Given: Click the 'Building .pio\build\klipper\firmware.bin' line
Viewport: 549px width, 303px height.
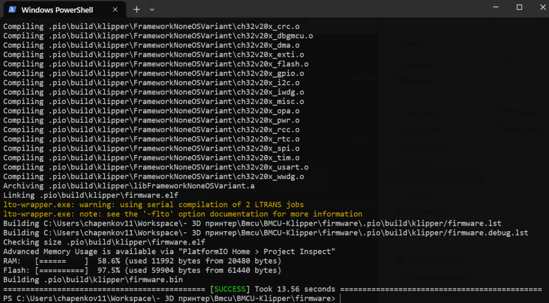Looking at the screenshot, I should (93, 280).
